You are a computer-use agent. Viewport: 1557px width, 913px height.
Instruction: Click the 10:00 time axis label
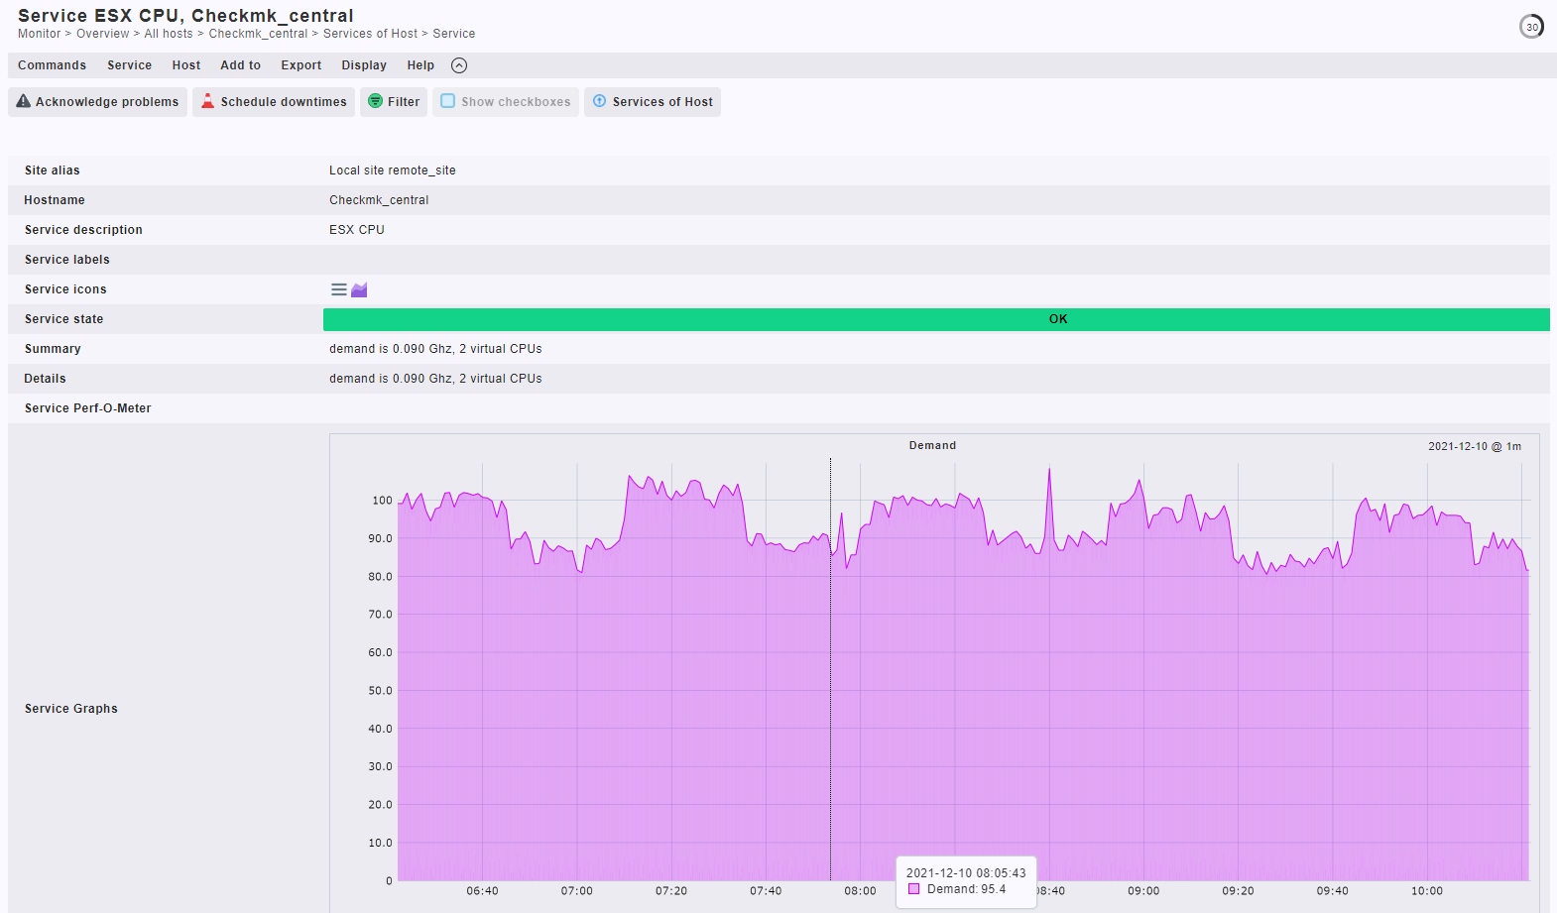[1427, 891]
